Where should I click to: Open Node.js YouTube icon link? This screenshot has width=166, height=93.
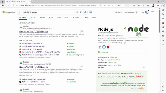pyautogui.click(x=108, y=47)
